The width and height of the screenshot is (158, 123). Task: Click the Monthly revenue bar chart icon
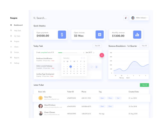coord(137,34)
